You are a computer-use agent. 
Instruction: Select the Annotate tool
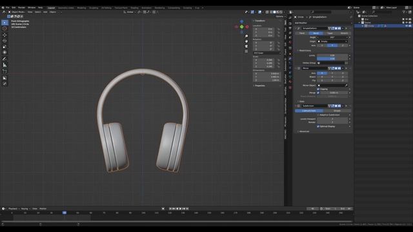(x=5, y=59)
